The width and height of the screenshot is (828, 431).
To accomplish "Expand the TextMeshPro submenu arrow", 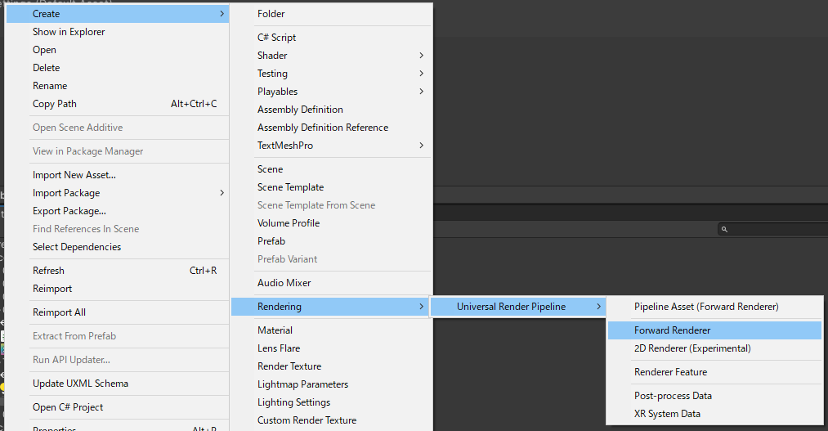I will (422, 146).
